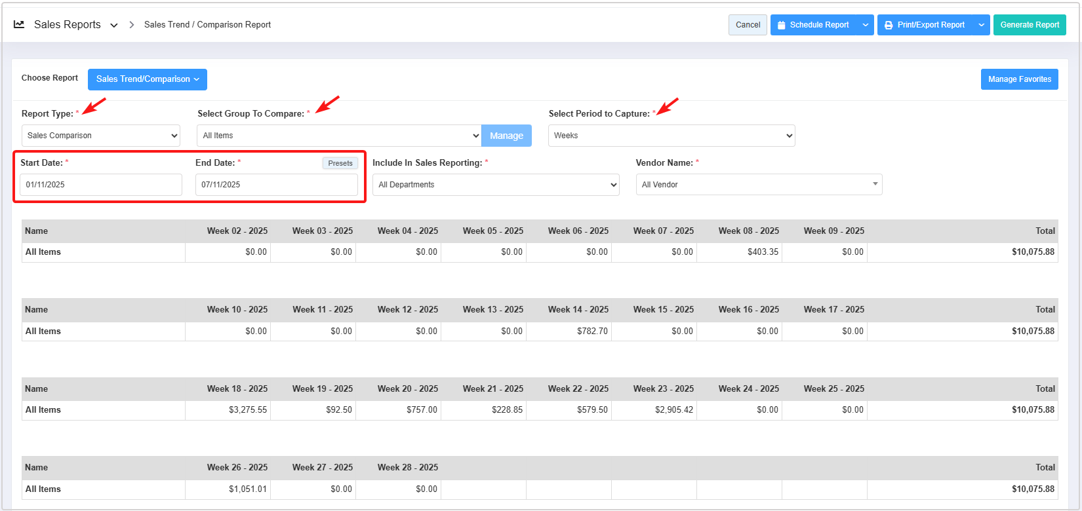The image size is (1082, 511).
Task: Click the Sales Reports chart icon
Action: coord(19,25)
